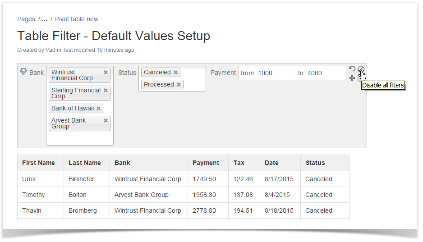Screen dimensions: 423x242
Task: Remove the Bank of Hawaii filter tag
Action: click(x=98, y=108)
